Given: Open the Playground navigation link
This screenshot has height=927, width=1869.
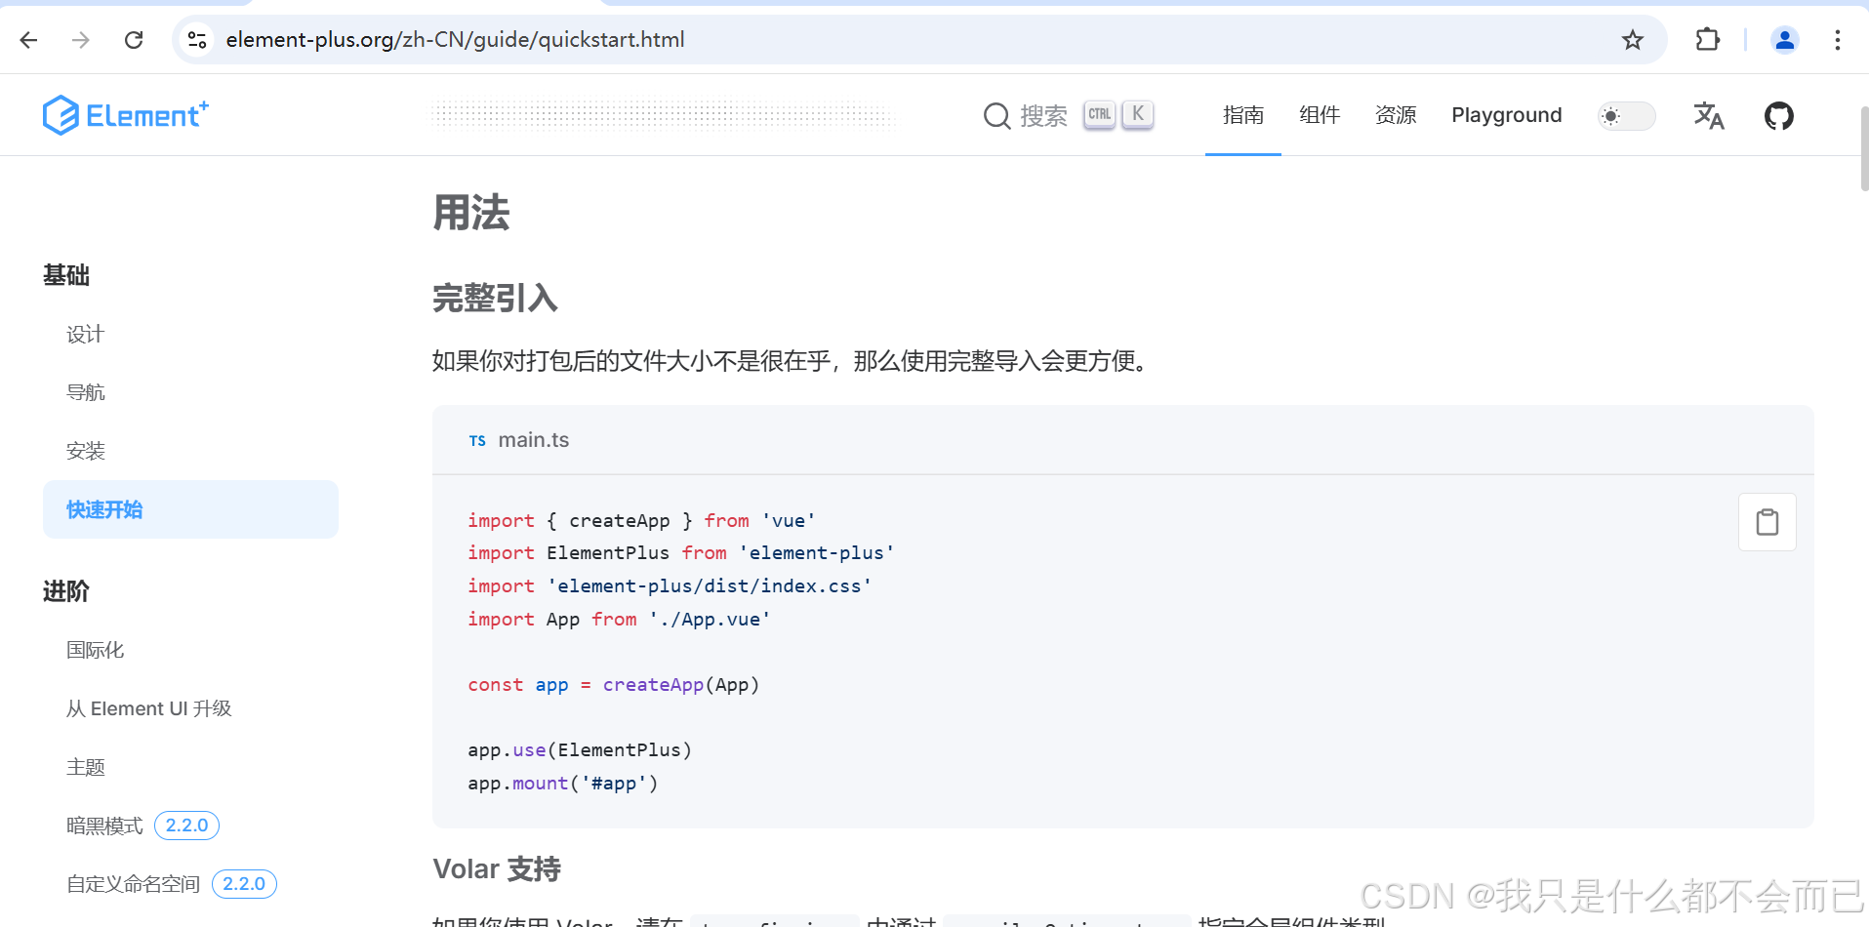Looking at the screenshot, I should (1507, 115).
